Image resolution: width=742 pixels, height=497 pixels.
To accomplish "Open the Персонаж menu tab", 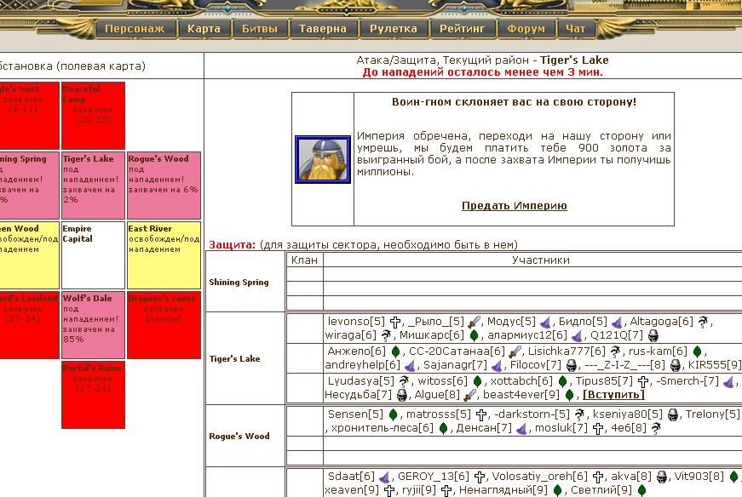I will click(135, 28).
